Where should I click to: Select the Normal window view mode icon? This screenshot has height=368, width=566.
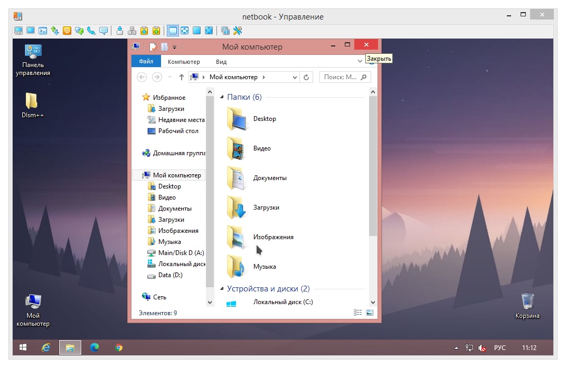[173, 31]
